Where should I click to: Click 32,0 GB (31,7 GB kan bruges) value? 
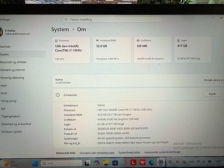[x=114, y=114]
